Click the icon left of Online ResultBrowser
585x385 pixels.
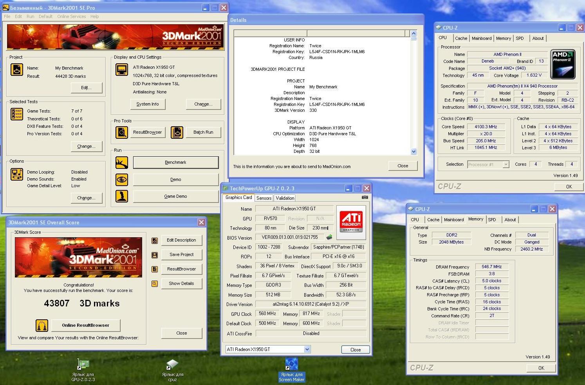coord(42,325)
